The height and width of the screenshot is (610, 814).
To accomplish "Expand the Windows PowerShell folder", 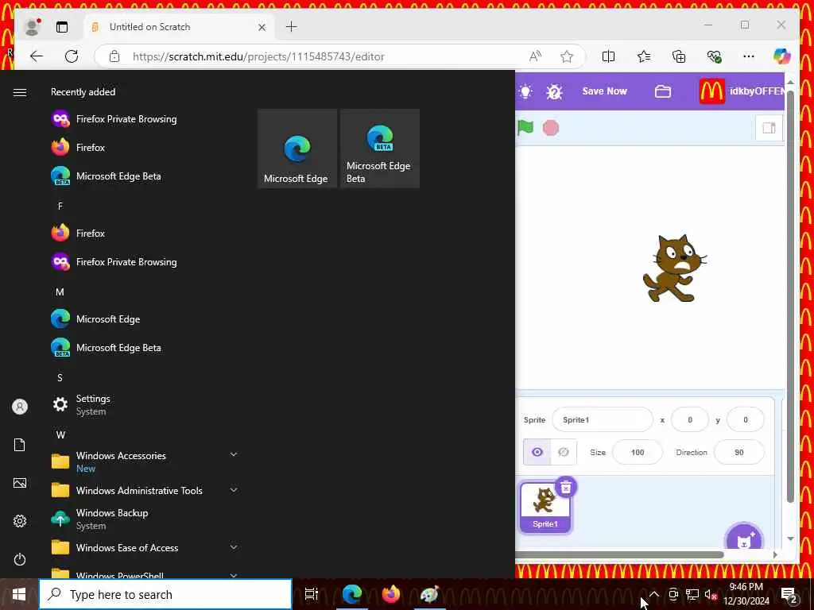I will [x=145, y=573].
